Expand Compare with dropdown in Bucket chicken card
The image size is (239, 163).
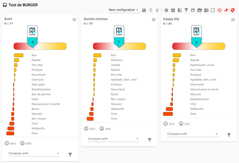click(113, 139)
